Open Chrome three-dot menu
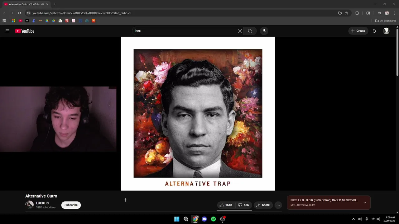 [x=394, y=13]
